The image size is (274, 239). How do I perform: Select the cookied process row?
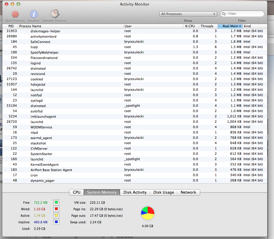click(135, 79)
